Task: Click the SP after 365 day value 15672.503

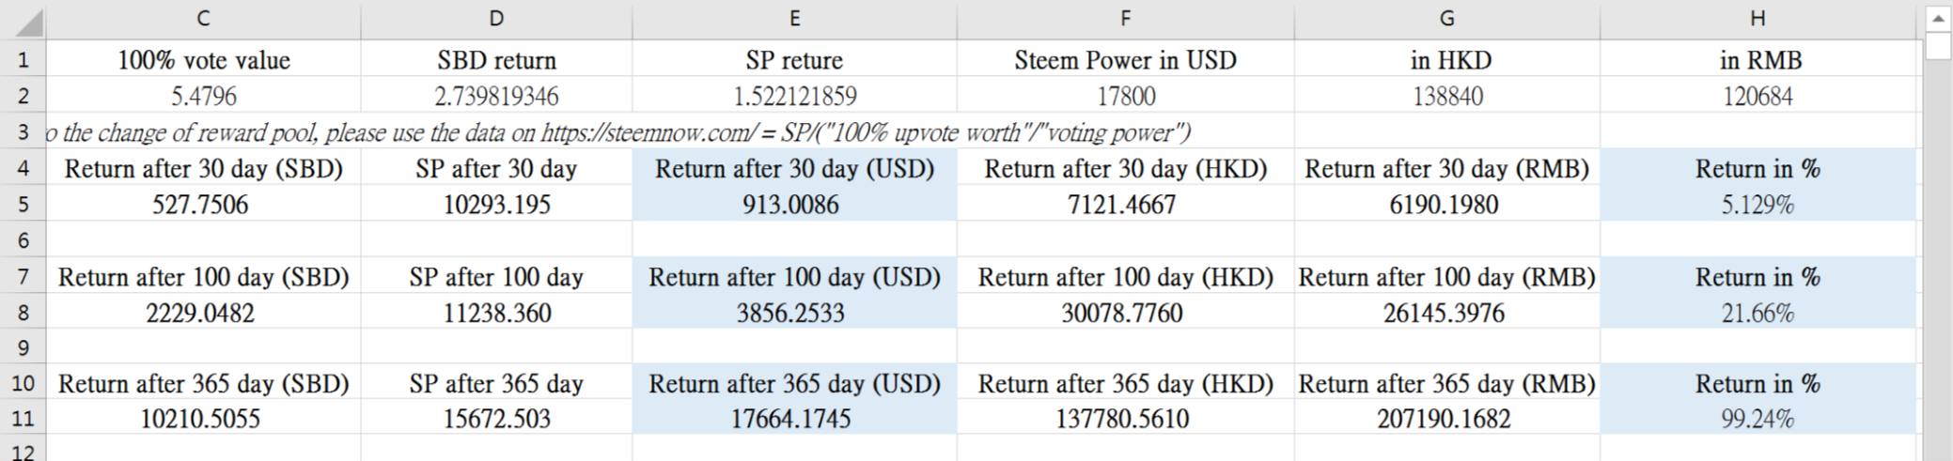Action: pyautogui.click(x=496, y=419)
